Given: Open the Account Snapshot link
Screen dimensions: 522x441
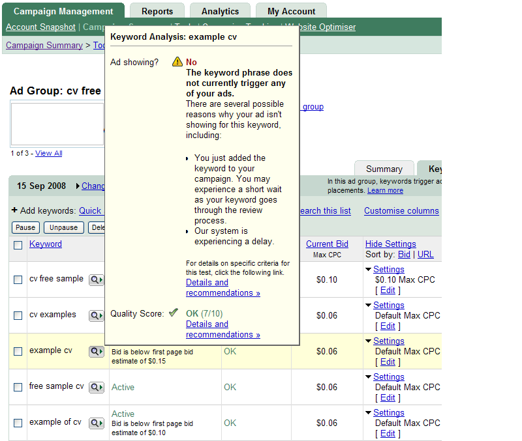Looking at the screenshot, I should tap(40, 27).
